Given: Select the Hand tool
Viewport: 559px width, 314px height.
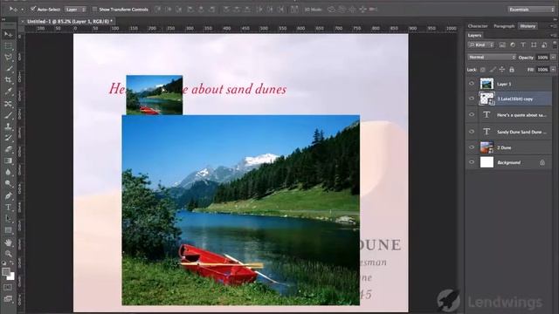Looking at the screenshot, I should click(x=8, y=242).
